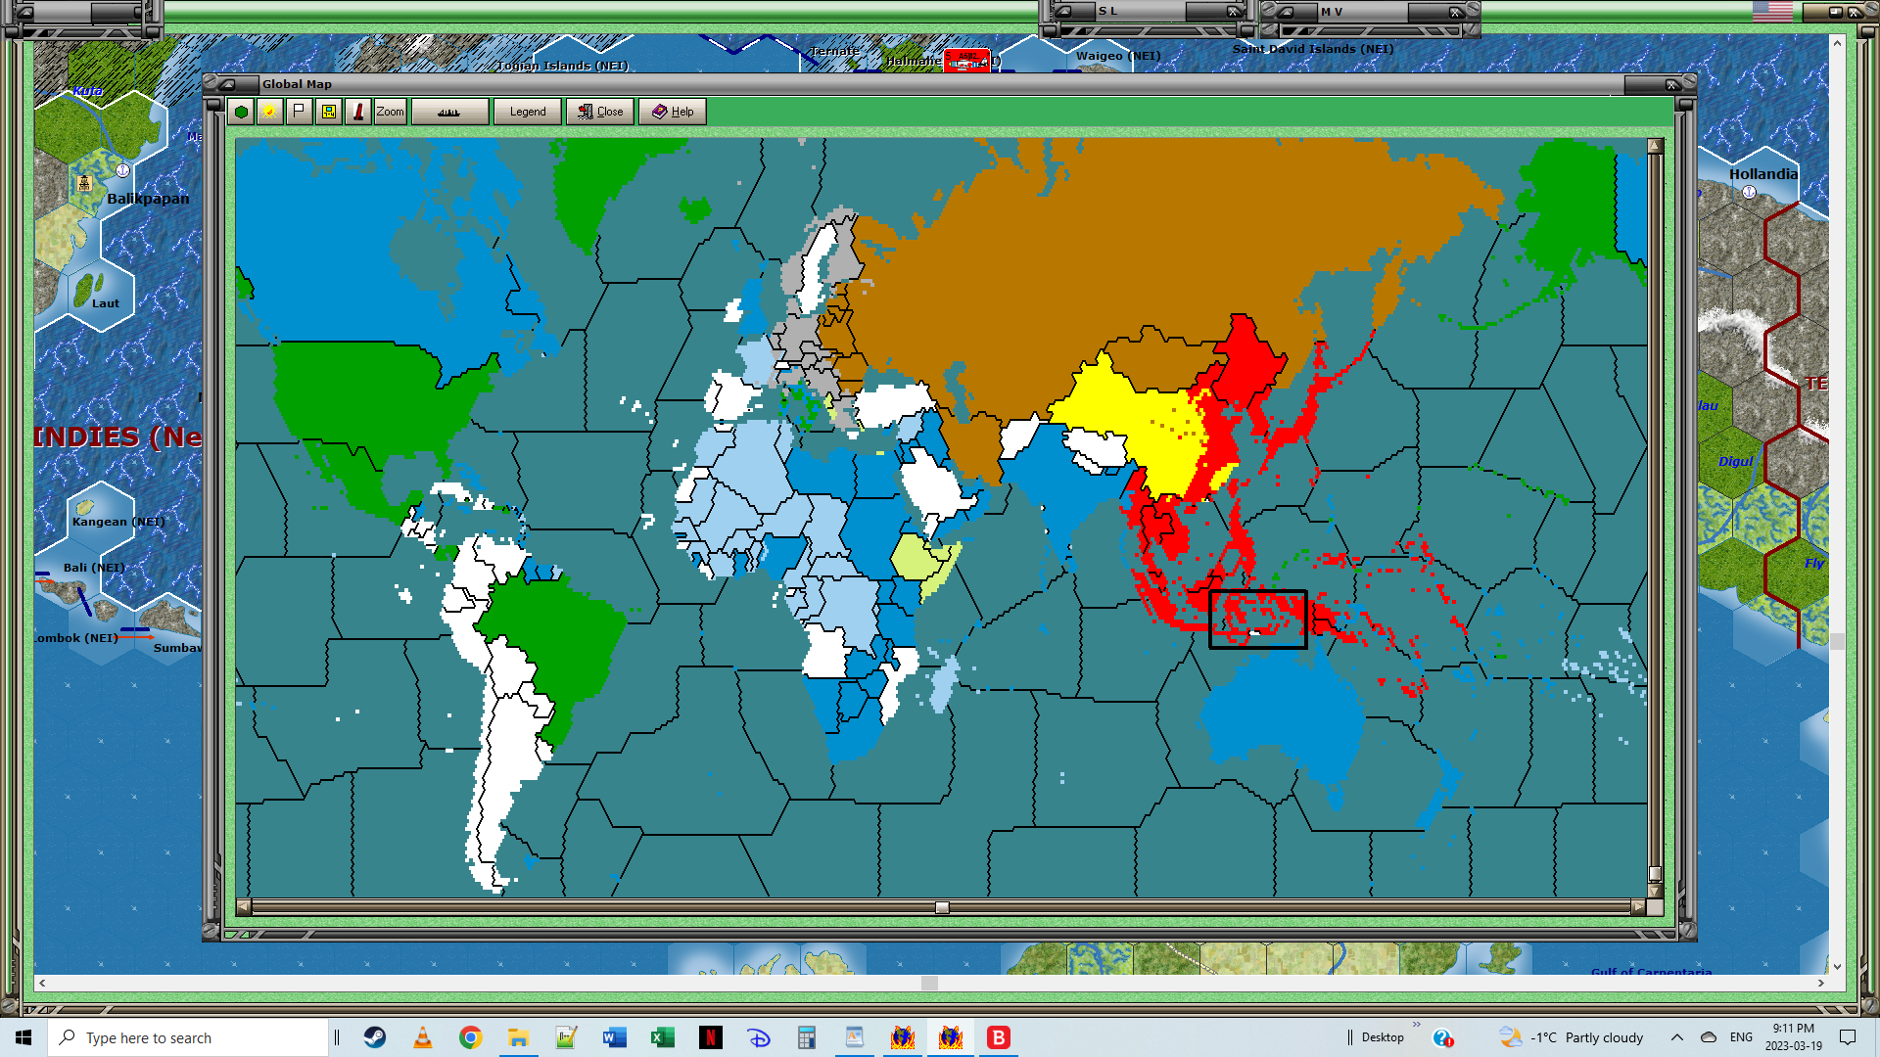Open Help in the Global Map window
Screen dimensions: 1880x1057
(x=673, y=112)
